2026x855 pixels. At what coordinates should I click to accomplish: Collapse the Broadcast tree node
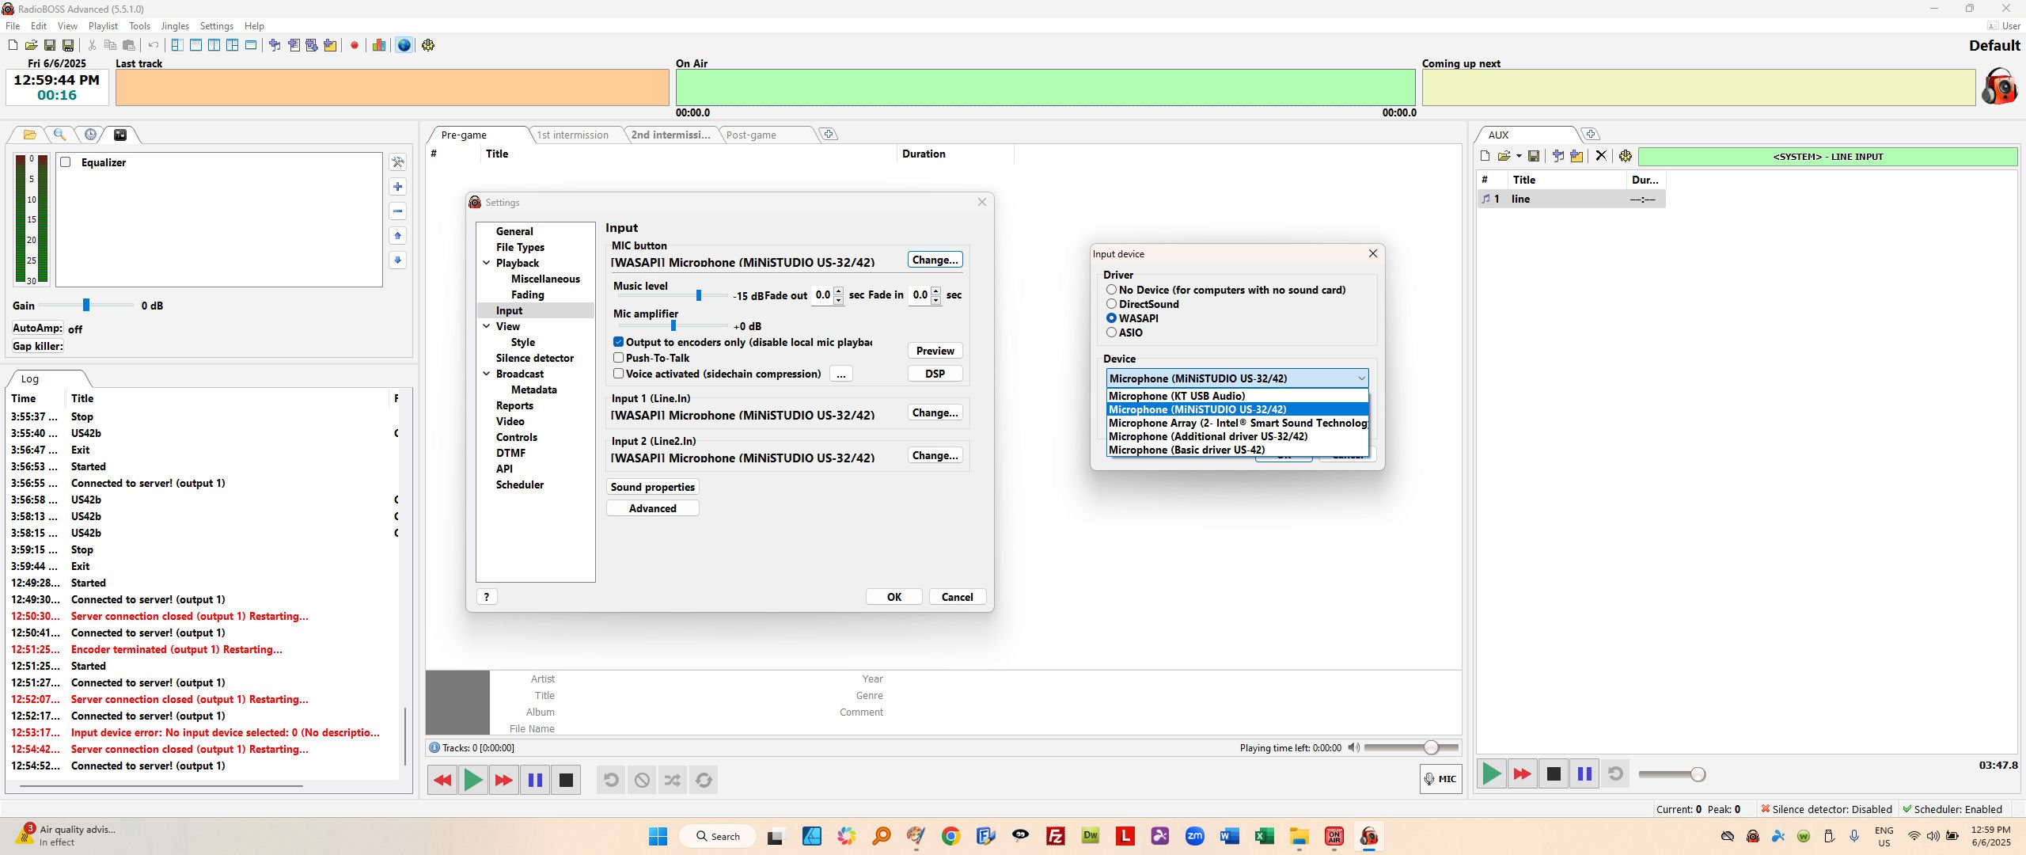coord(487,374)
